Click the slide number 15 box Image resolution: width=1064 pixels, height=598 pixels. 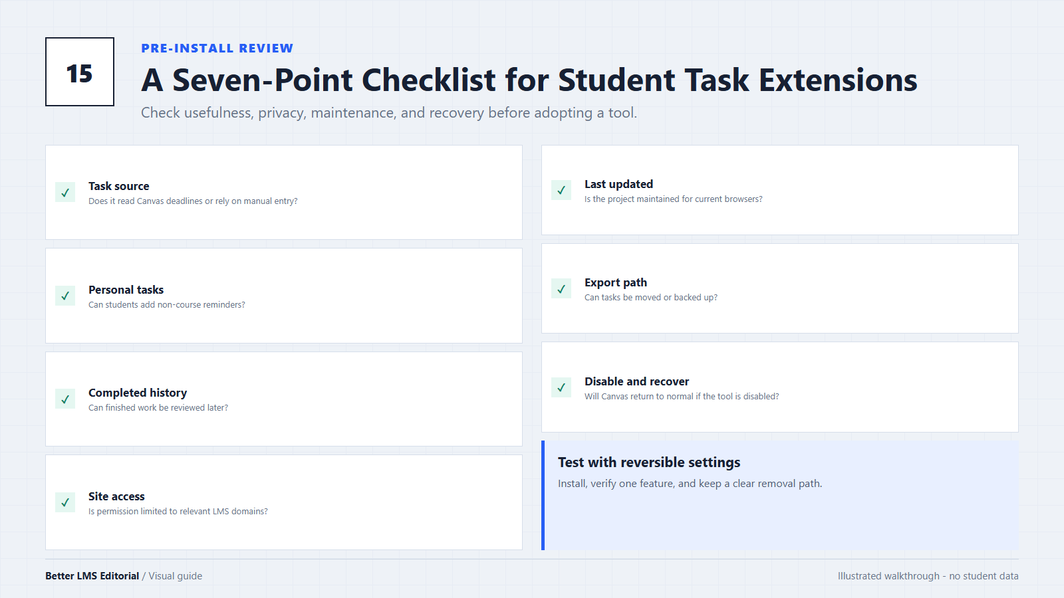click(80, 72)
